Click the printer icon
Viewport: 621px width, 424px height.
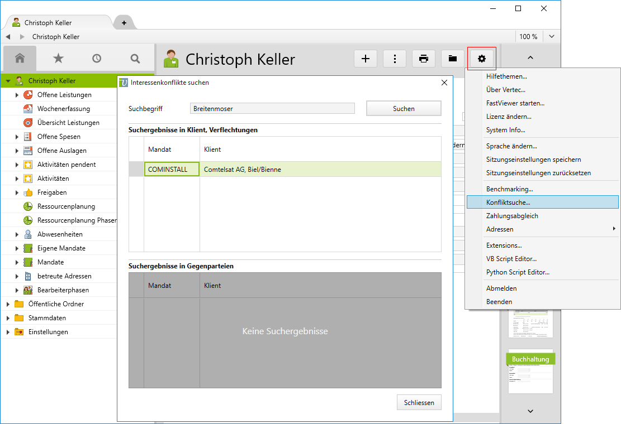pos(424,59)
